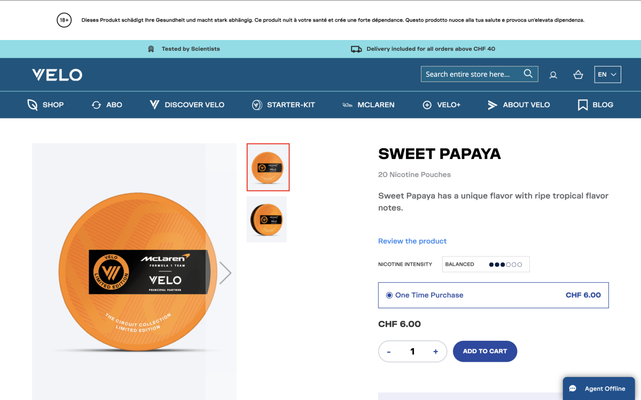Screen dimensions: 641x400
Task: Select the One Time Purchase radio button
Action: pyautogui.click(x=389, y=295)
